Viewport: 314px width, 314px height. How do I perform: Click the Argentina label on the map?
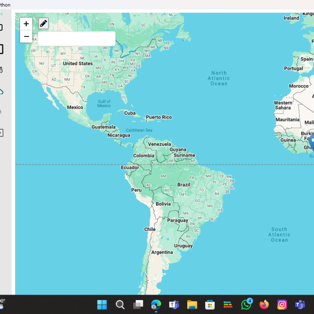[x=162, y=252]
